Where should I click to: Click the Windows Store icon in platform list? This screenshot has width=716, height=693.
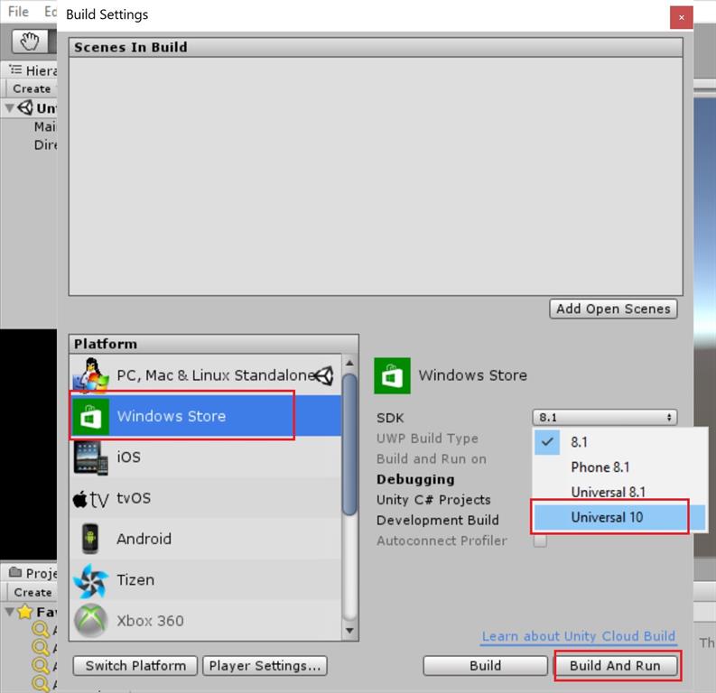90,417
